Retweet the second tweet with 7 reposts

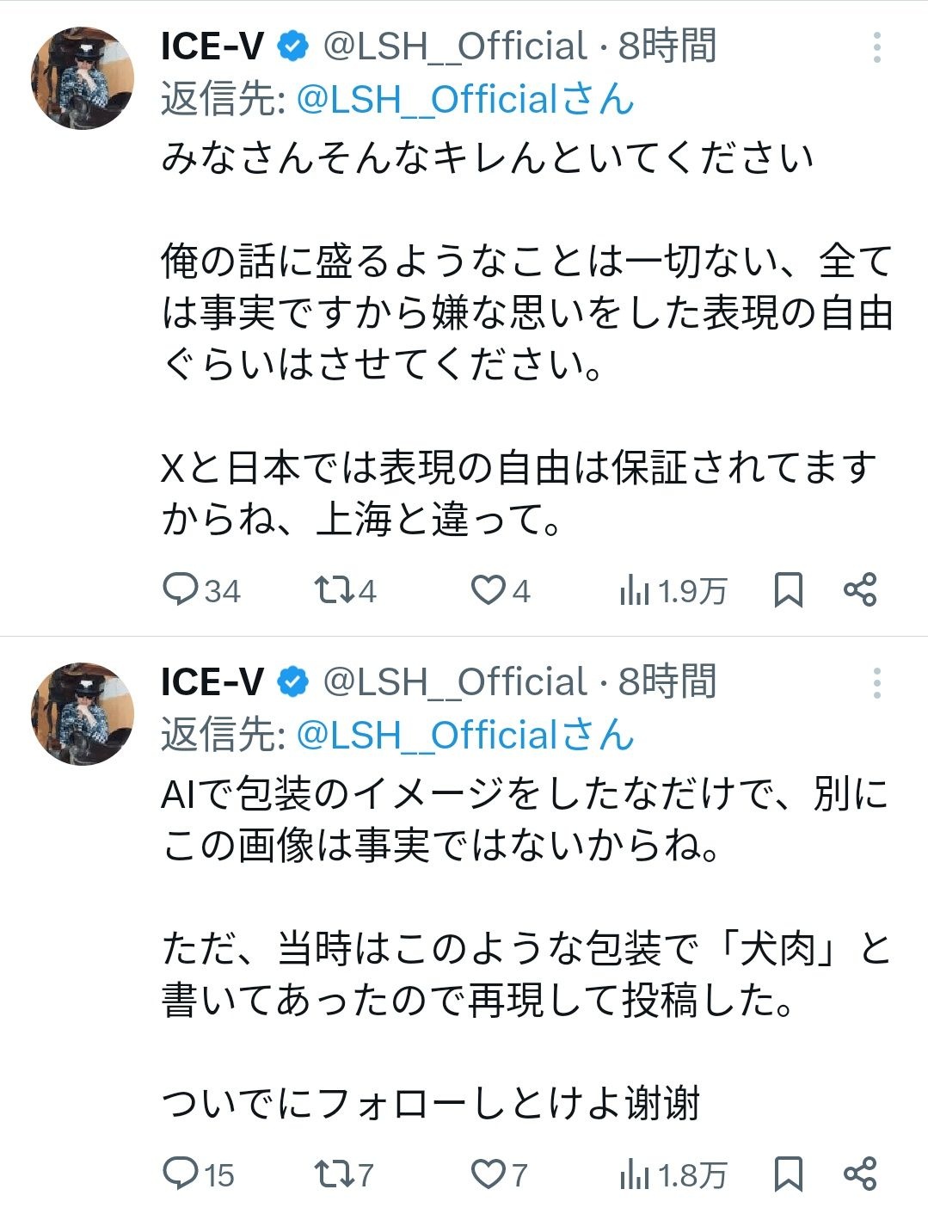pos(344,1174)
